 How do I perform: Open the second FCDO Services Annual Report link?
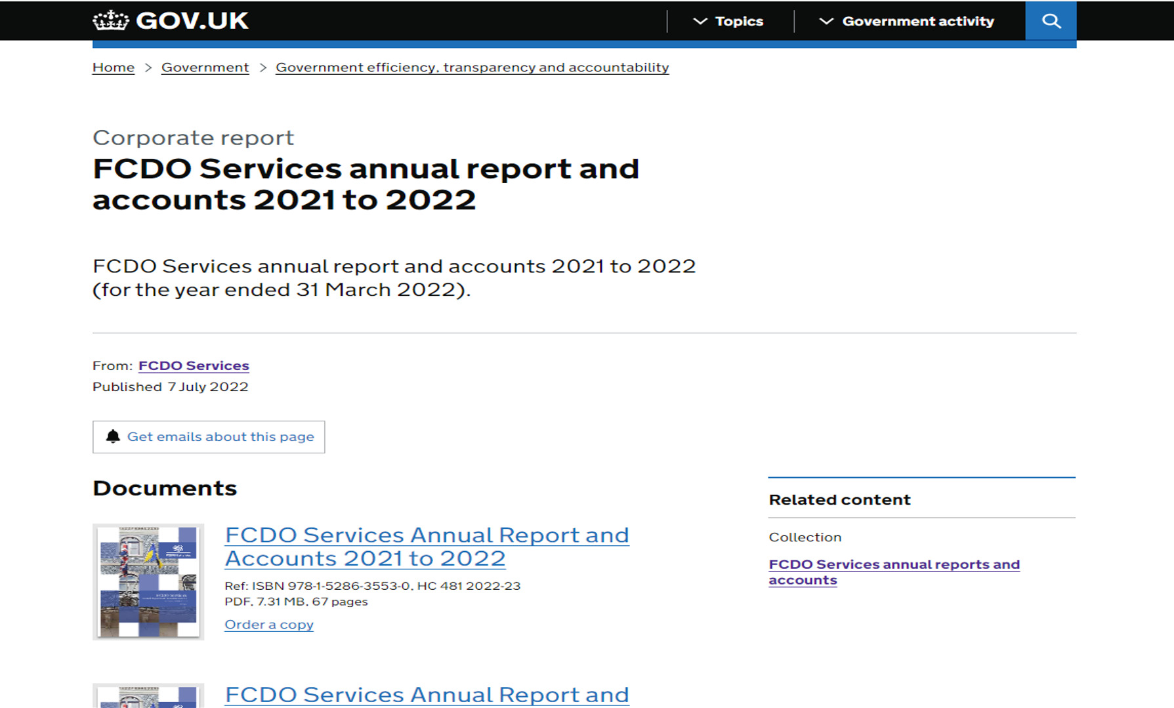427,694
